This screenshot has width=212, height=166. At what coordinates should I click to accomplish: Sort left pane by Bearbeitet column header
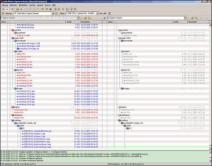91,22
